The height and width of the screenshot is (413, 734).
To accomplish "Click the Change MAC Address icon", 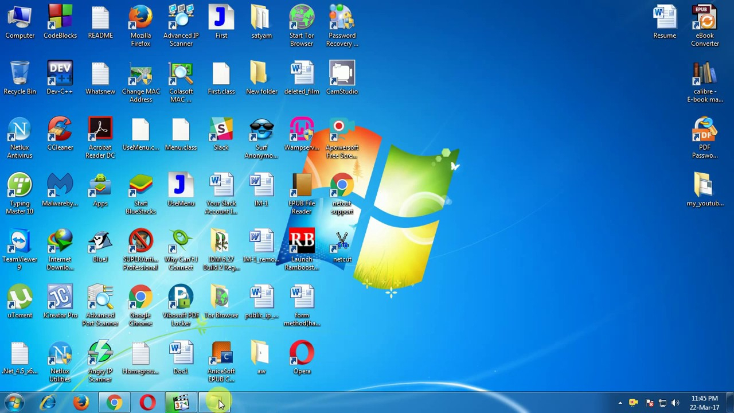I will click(140, 83).
